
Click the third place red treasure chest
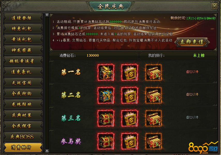106,118
